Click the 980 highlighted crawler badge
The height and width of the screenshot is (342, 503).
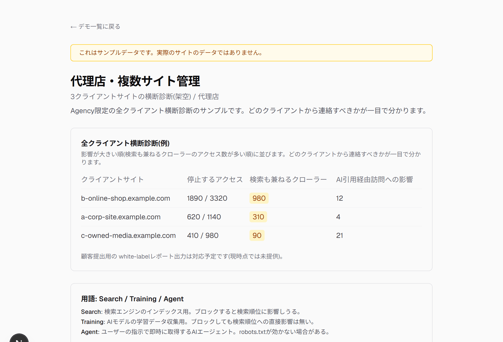[x=259, y=198]
